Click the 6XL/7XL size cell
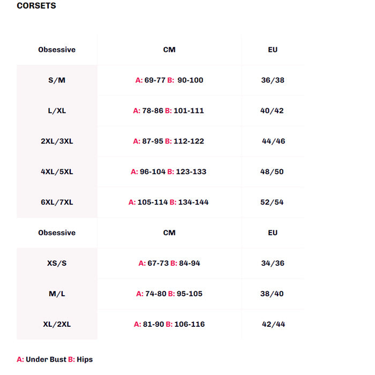 pos(57,202)
